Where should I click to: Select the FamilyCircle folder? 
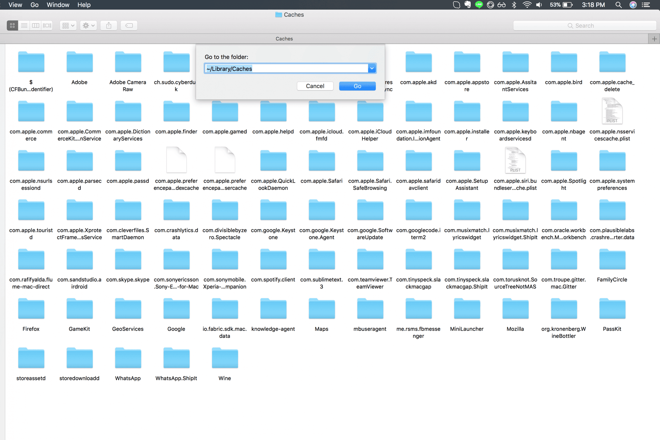pyautogui.click(x=612, y=259)
